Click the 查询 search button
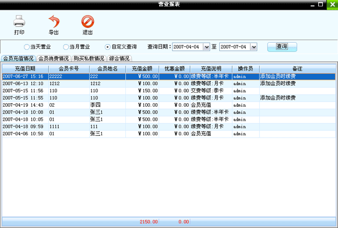The height and width of the screenshot is (228, 338). [x=282, y=47]
